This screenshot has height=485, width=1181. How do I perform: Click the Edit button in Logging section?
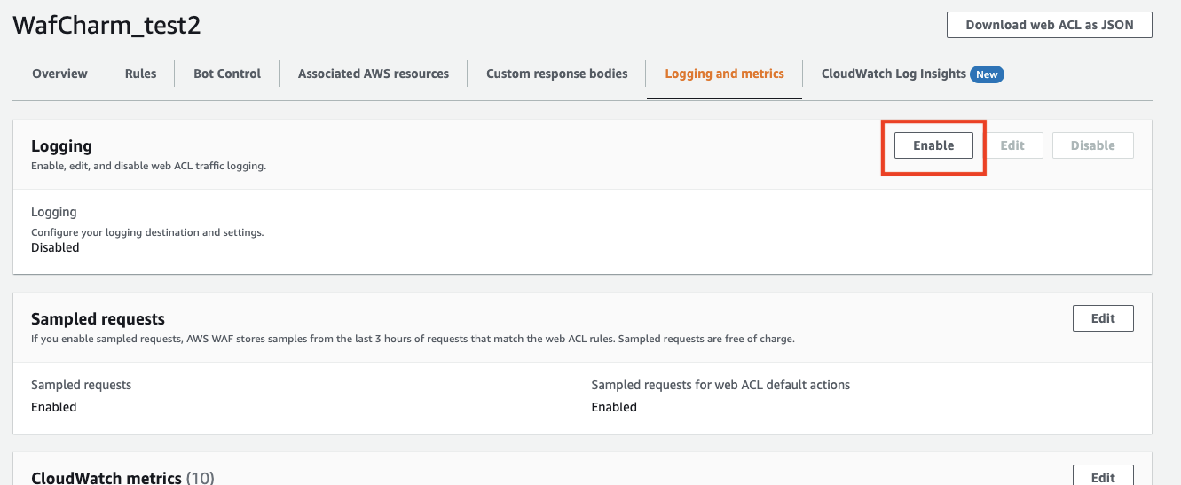pyautogui.click(x=1012, y=145)
